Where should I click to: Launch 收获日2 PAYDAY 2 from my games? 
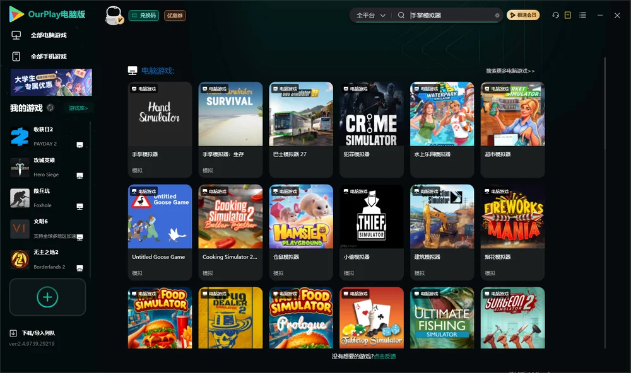[47, 137]
